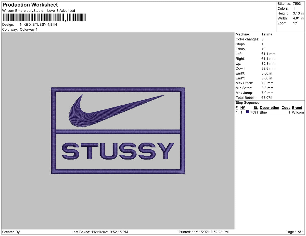Click the blue thread color swatch
This screenshot has width=306, height=236.
tap(248, 112)
